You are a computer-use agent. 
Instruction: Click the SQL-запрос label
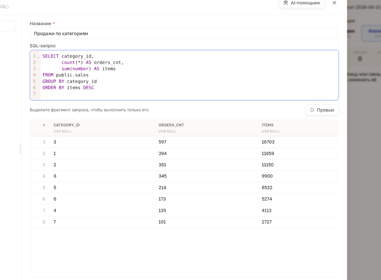click(43, 46)
